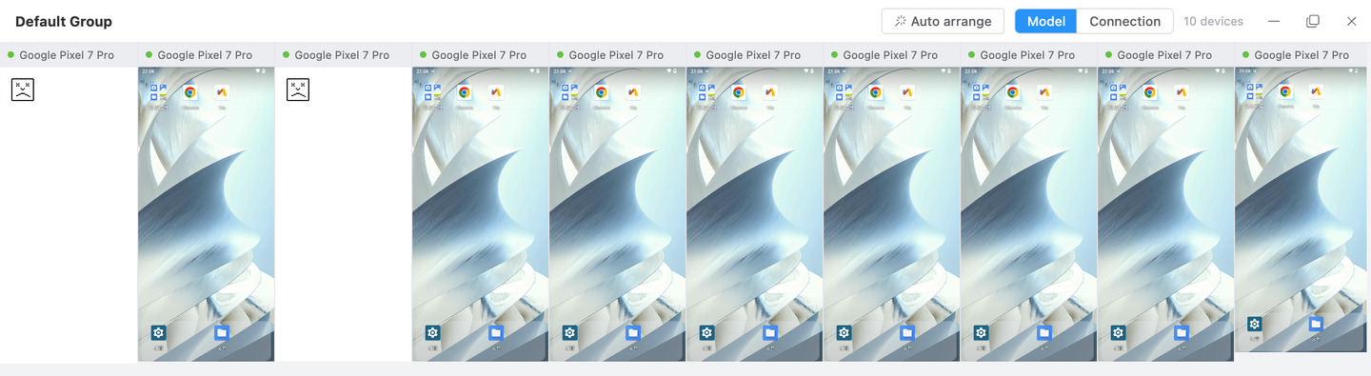Open the app folder on the eighth device
1371x376 pixels.
pyautogui.click(x=981, y=92)
